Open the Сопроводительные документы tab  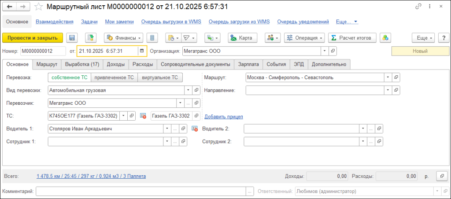pyautogui.click(x=196, y=64)
